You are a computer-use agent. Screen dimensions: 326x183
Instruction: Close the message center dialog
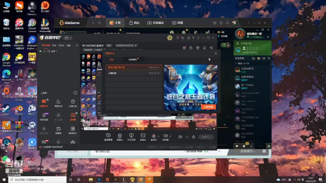click(x=216, y=53)
